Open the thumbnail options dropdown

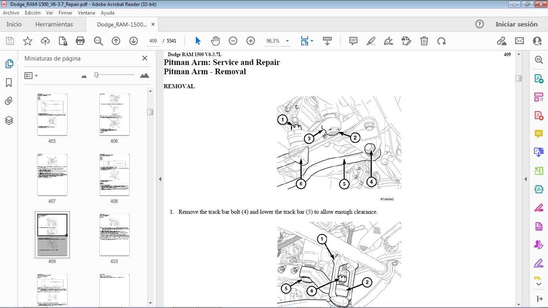[31, 75]
